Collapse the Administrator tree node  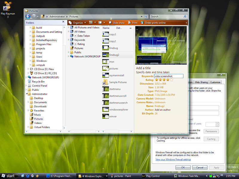click(27, 94)
